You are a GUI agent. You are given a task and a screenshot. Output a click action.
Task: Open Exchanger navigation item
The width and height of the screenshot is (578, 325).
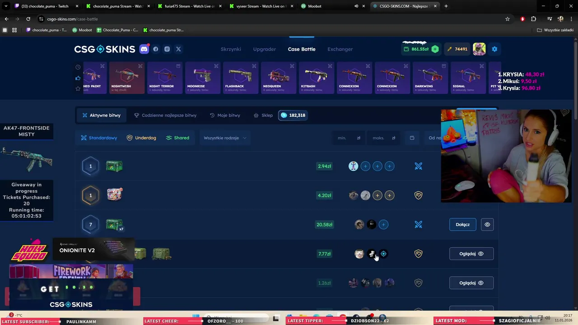tap(340, 49)
